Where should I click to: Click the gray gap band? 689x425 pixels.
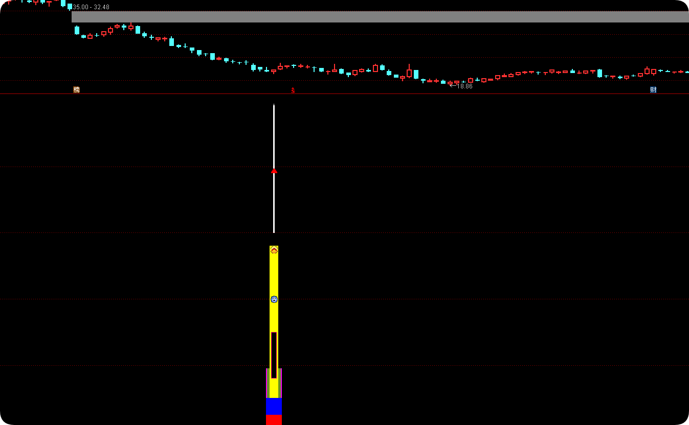380,17
